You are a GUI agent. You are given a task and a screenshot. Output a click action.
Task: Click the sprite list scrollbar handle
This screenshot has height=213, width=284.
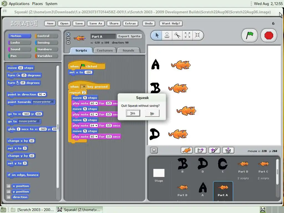[277, 171]
